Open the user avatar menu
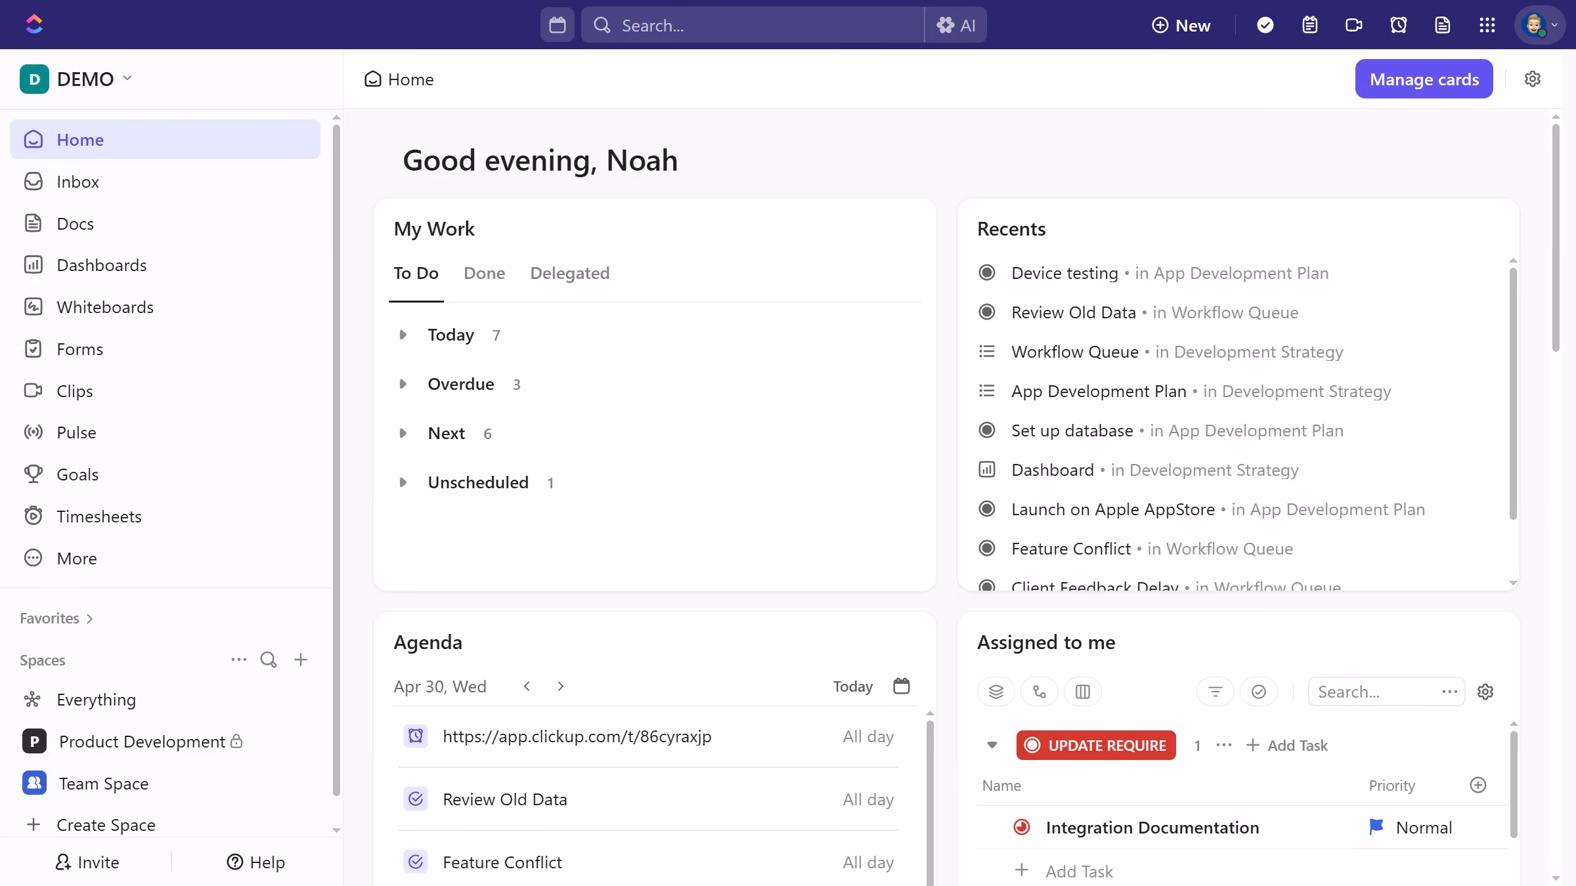 tap(1540, 25)
